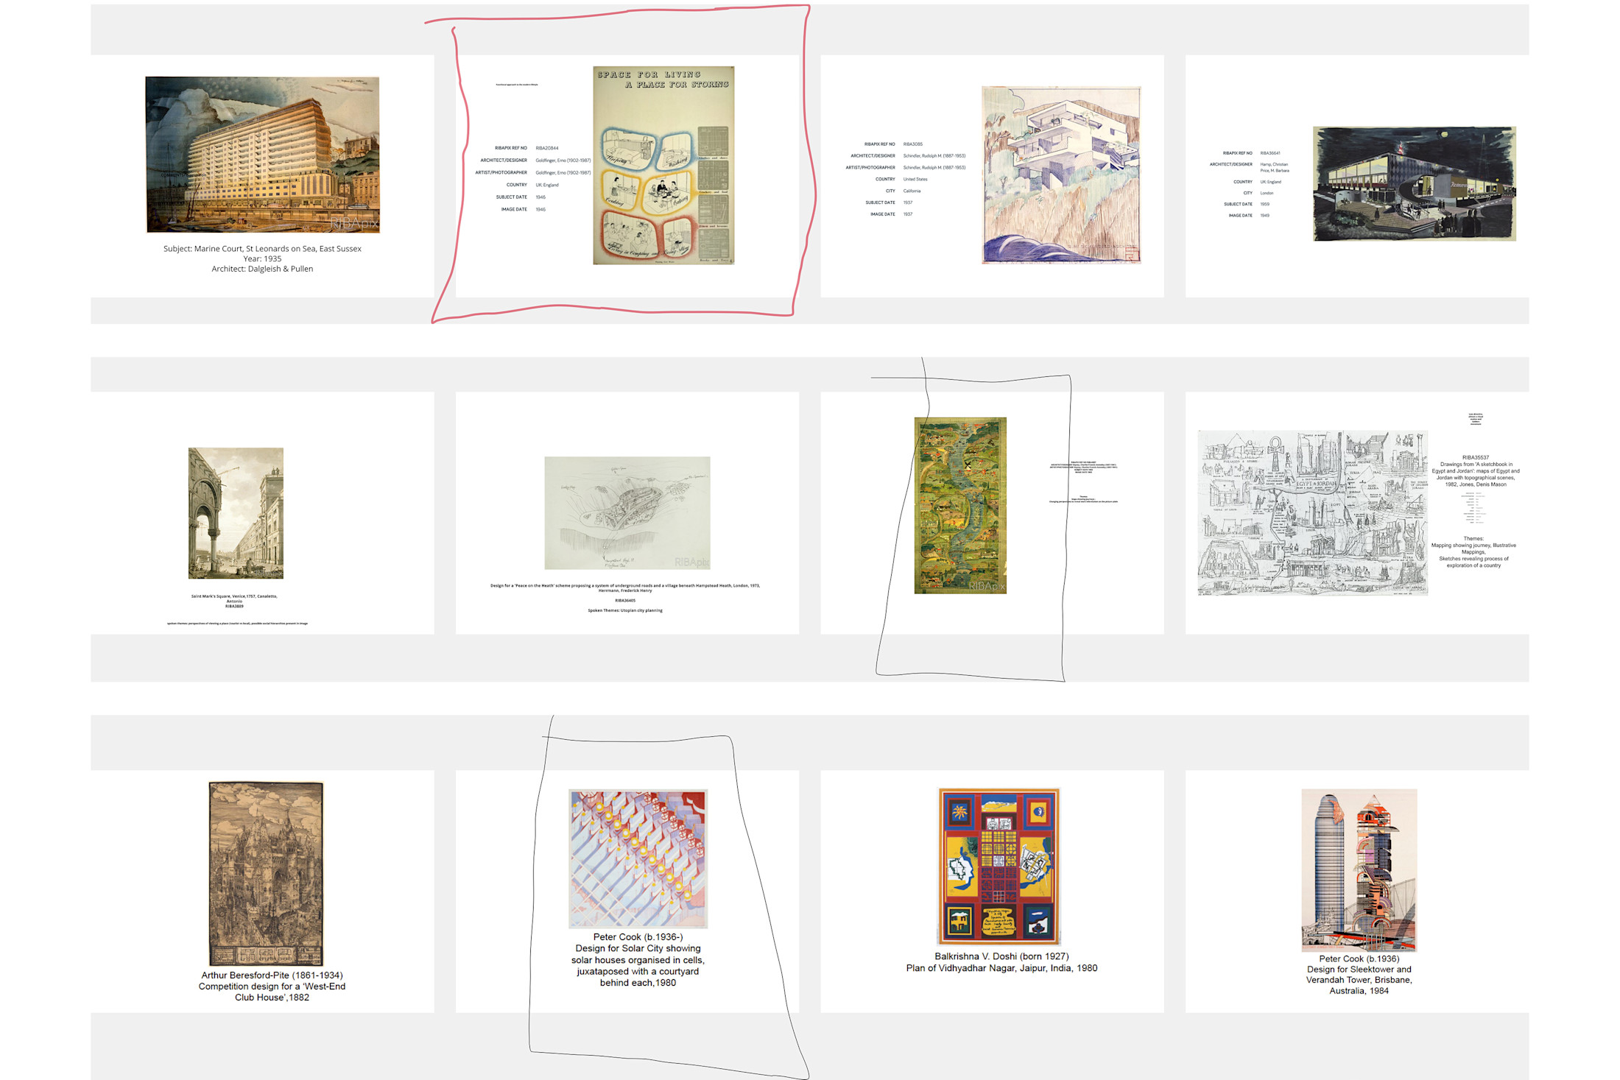
Task: Click 'London' city value
Action: click(1267, 194)
